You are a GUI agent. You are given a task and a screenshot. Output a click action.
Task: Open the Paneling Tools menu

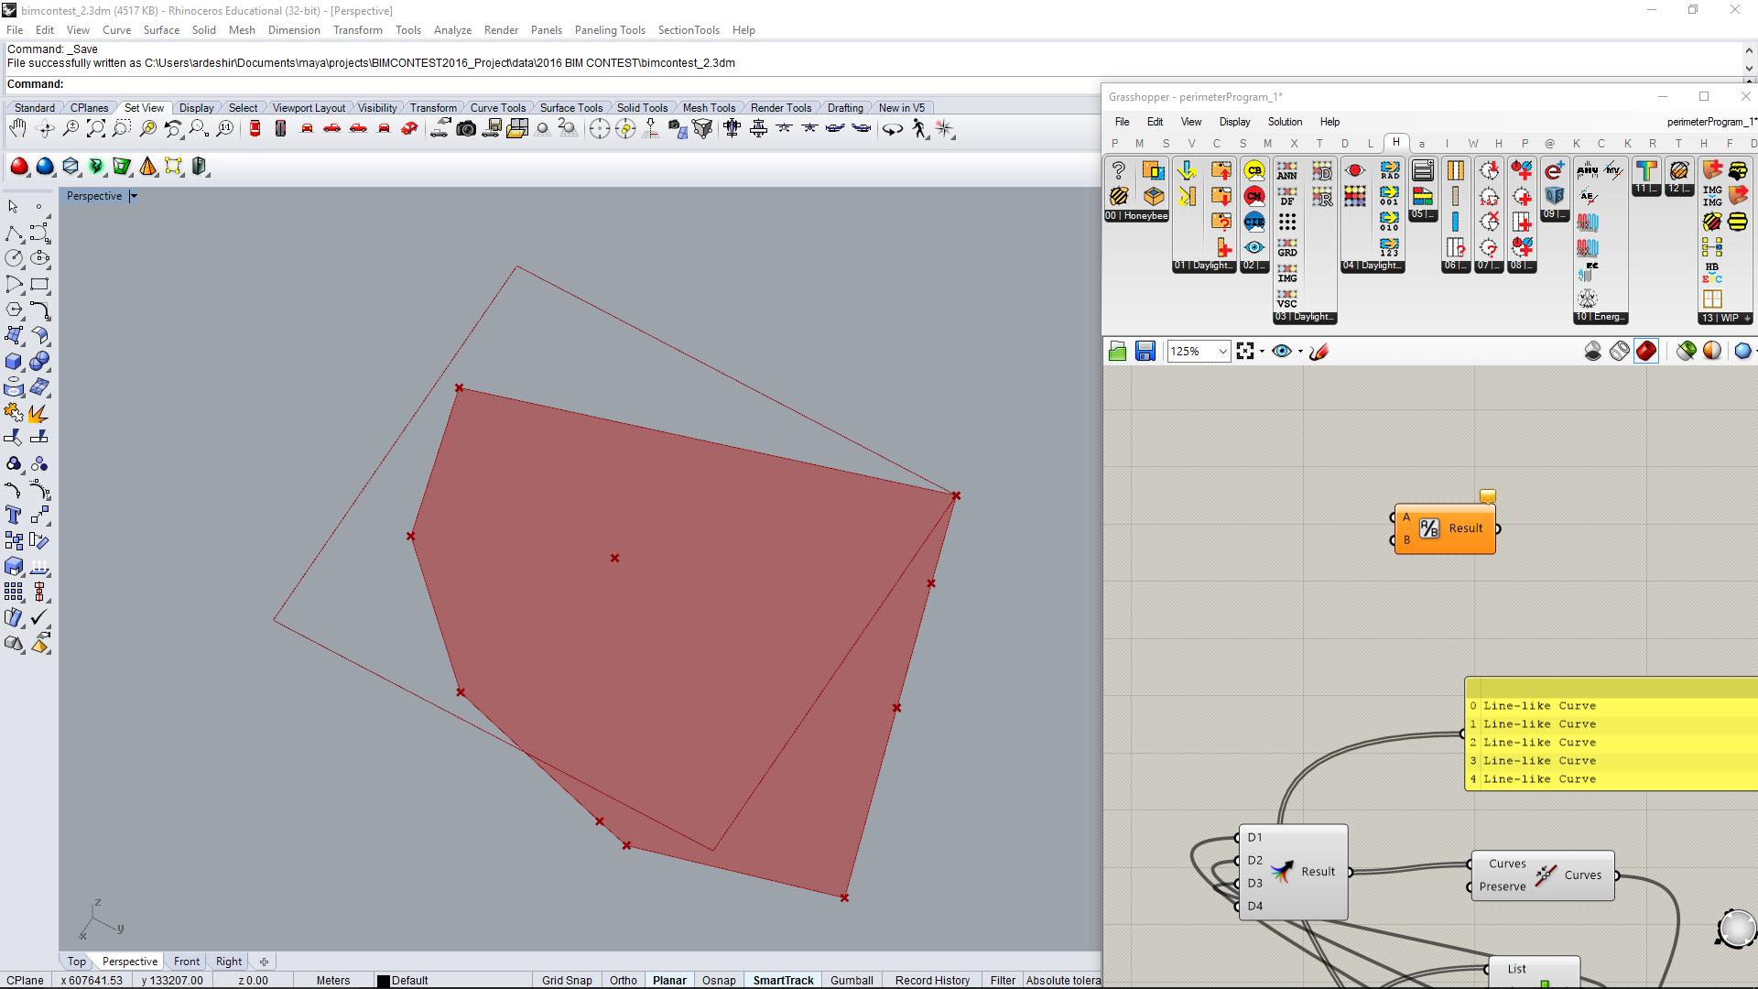pyautogui.click(x=609, y=30)
